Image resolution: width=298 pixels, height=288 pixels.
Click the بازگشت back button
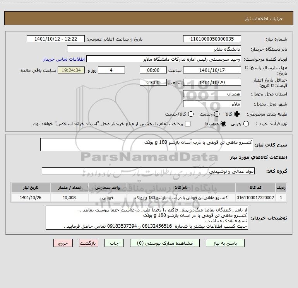click(x=89, y=243)
